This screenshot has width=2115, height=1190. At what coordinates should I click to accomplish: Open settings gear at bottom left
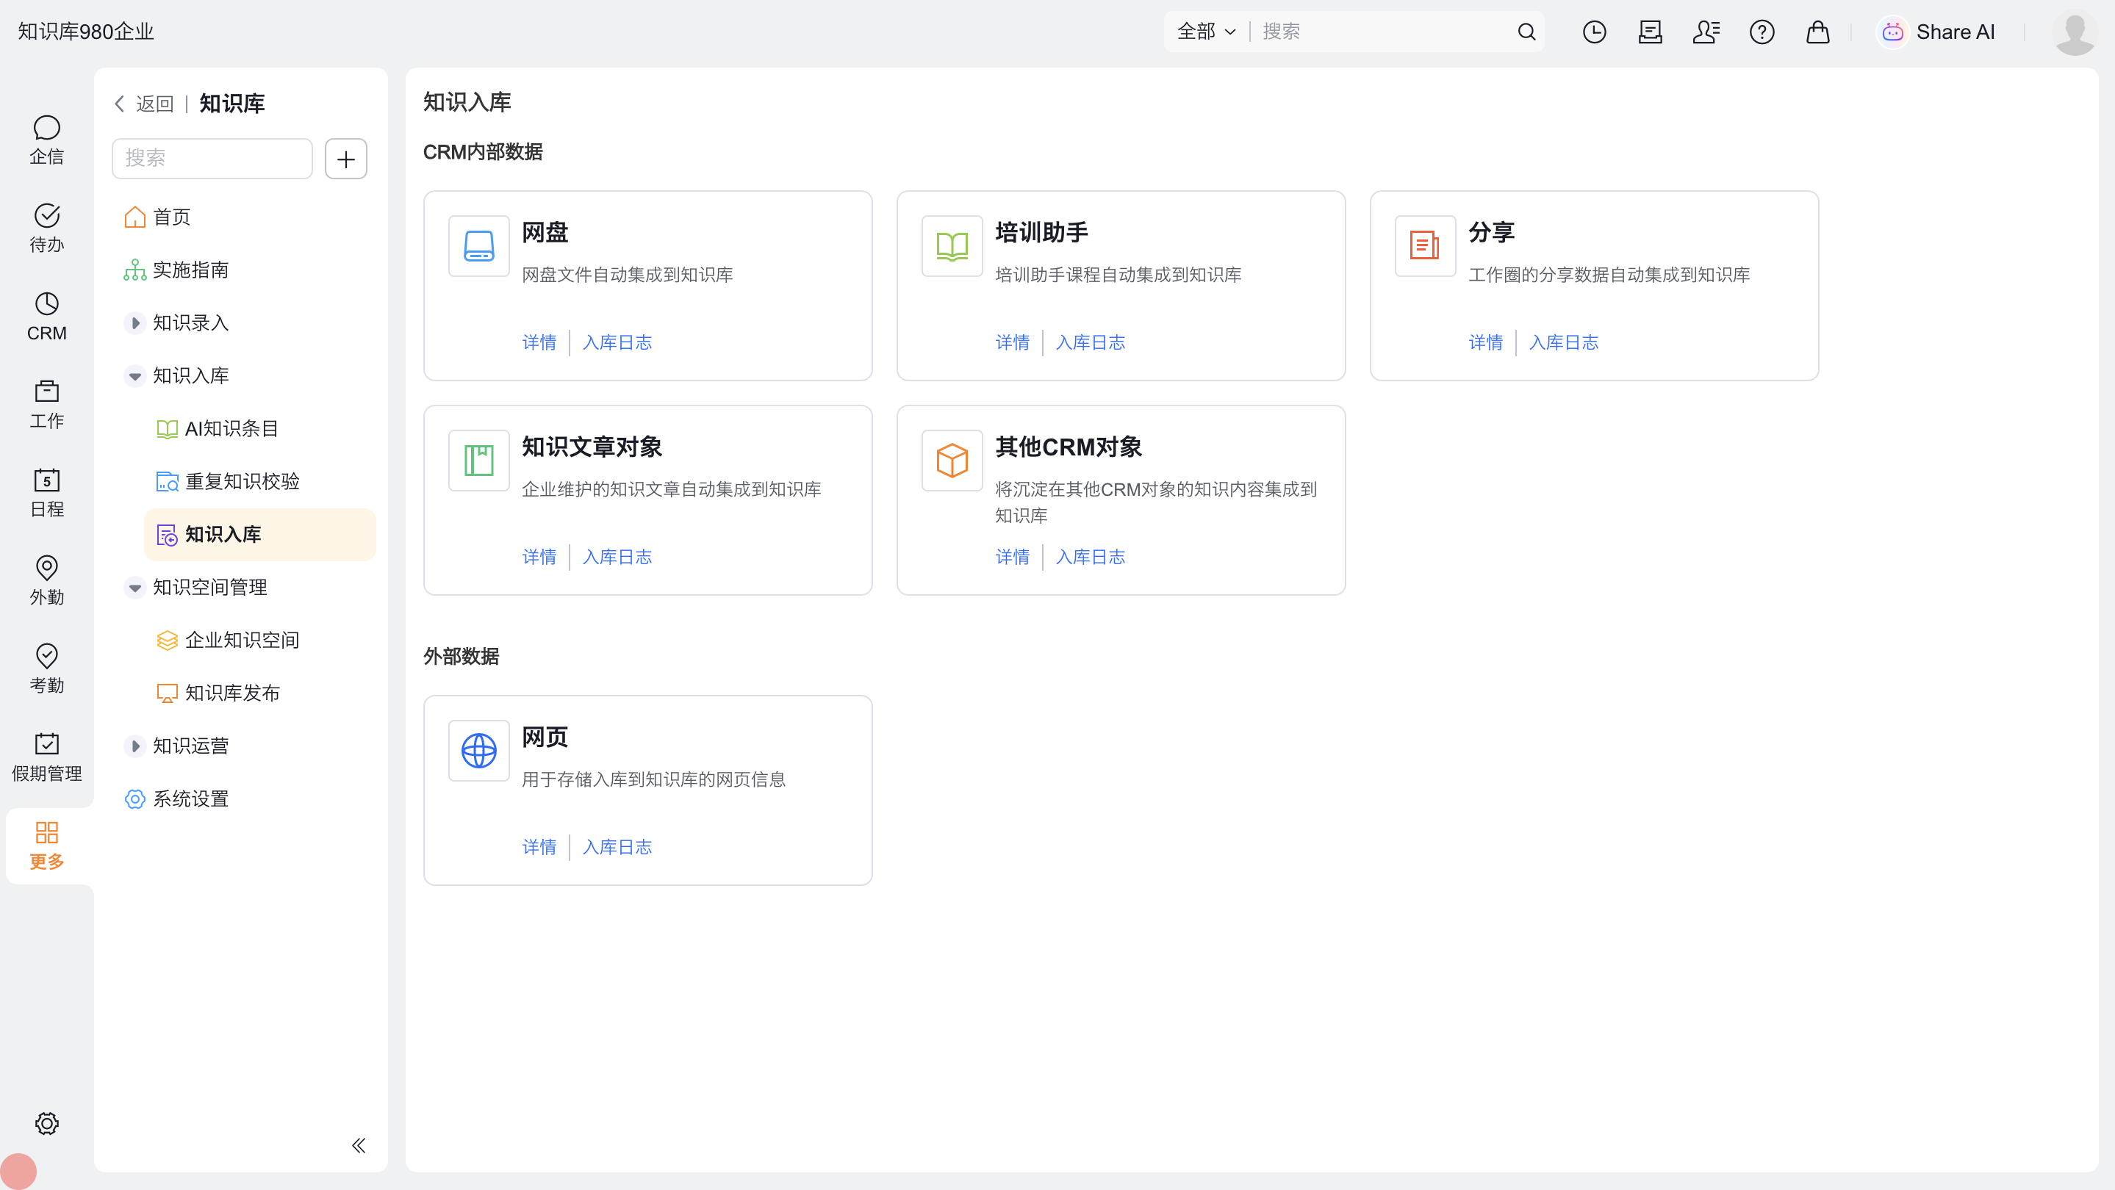[x=47, y=1122]
